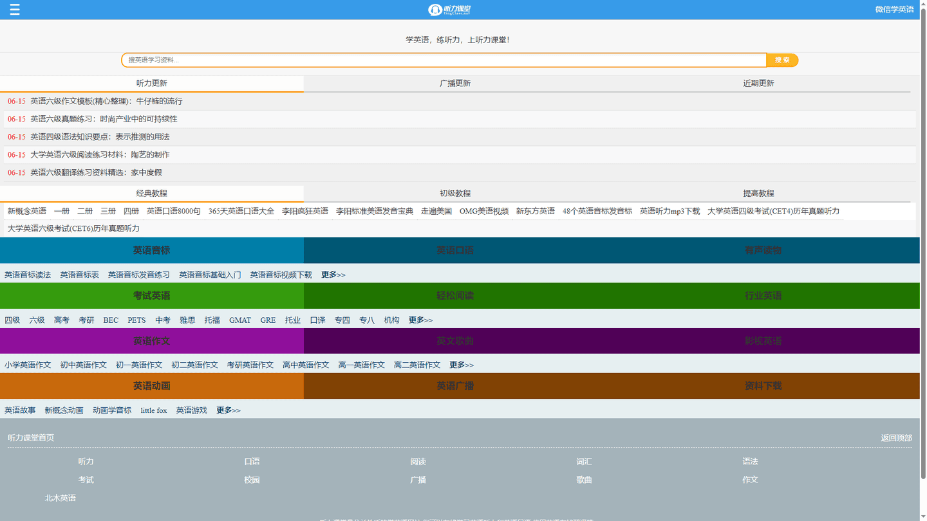The width and height of the screenshot is (927, 521).
Task: Open the 一册 link
Action: point(62,211)
